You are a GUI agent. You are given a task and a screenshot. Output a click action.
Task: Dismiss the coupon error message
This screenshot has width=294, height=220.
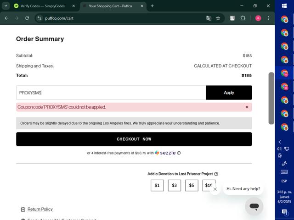pos(247,107)
